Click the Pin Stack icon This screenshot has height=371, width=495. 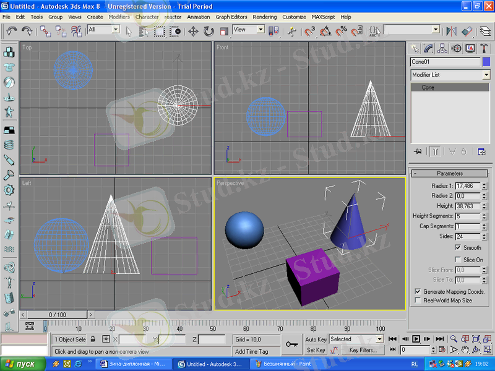point(418,151)
